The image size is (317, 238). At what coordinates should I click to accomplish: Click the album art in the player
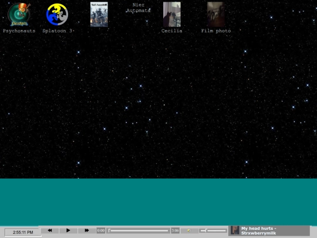[x=235, y=230]
